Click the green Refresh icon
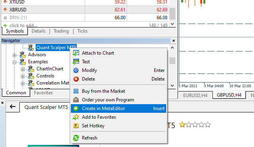This screenshot has width=254, height=147. coord(76,138)
